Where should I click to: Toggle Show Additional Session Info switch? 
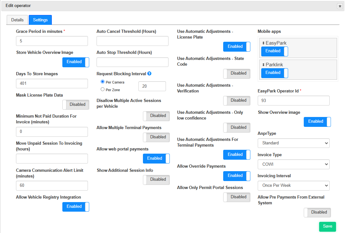(x=156, y=180)
